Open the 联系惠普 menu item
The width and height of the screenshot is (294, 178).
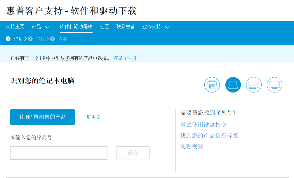(x=126, y=27)
